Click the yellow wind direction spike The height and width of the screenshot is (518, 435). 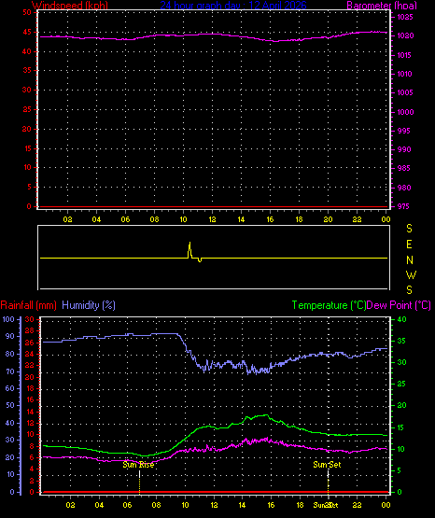click(189, 250)
